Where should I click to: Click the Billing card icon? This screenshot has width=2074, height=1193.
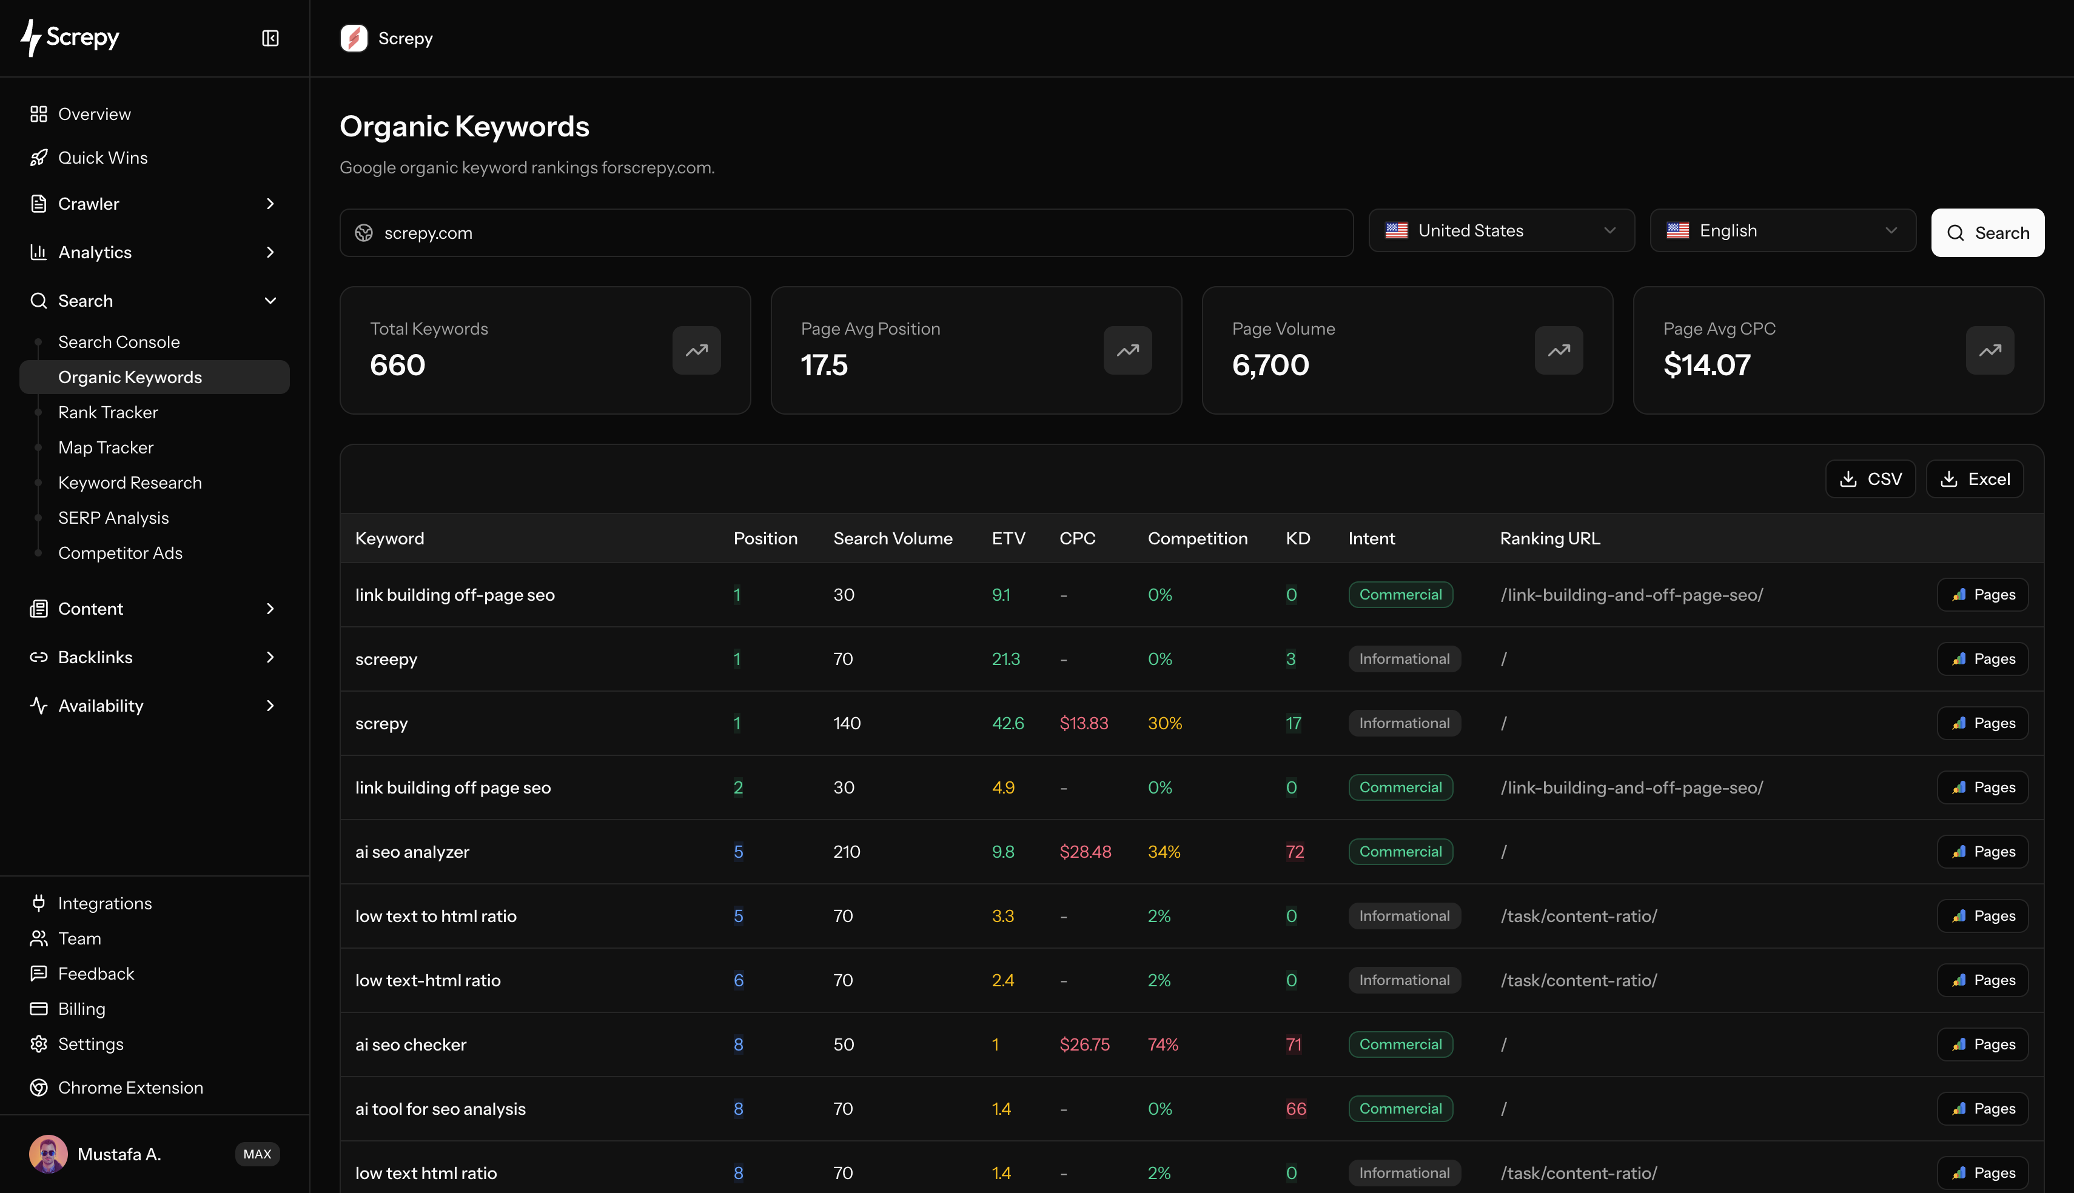[39, 1009]
